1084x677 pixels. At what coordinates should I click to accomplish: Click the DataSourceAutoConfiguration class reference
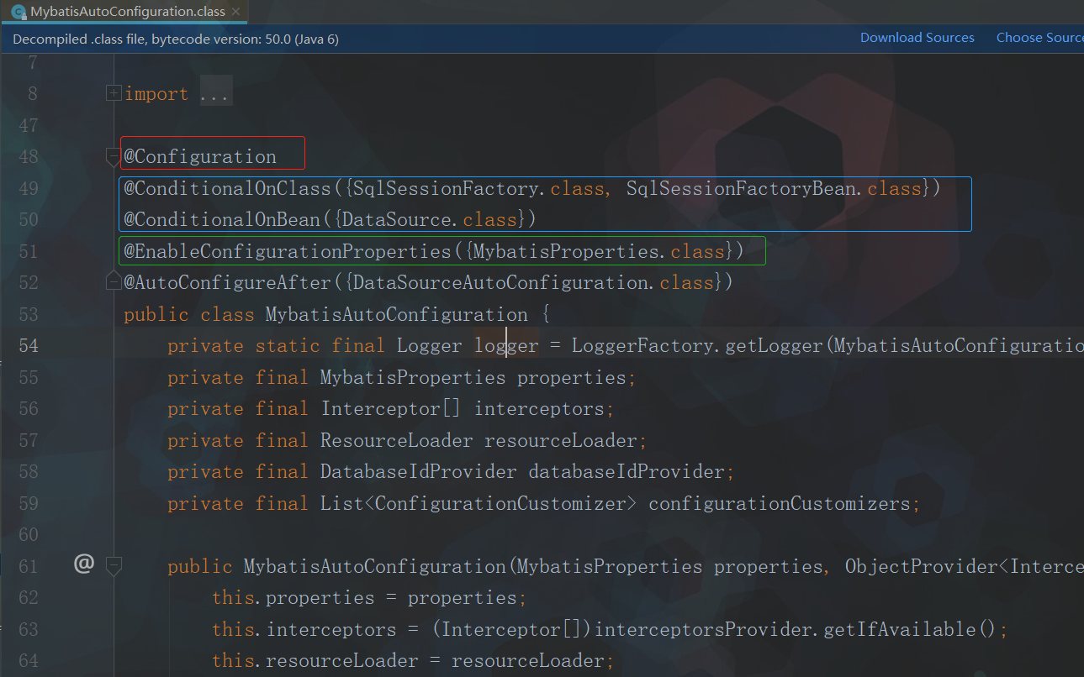tap(501, 283)
